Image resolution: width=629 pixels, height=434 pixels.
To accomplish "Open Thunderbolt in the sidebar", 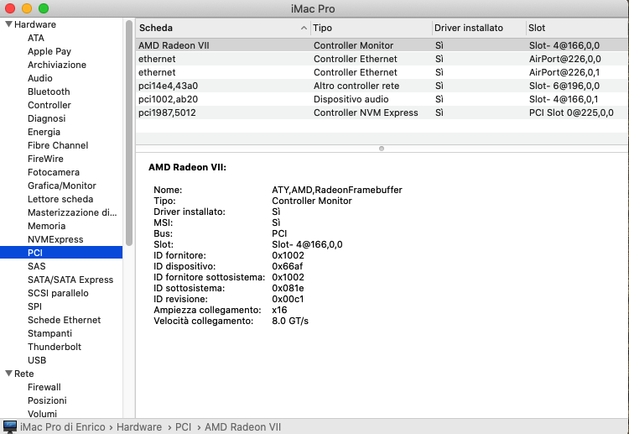I will [55, 347].
